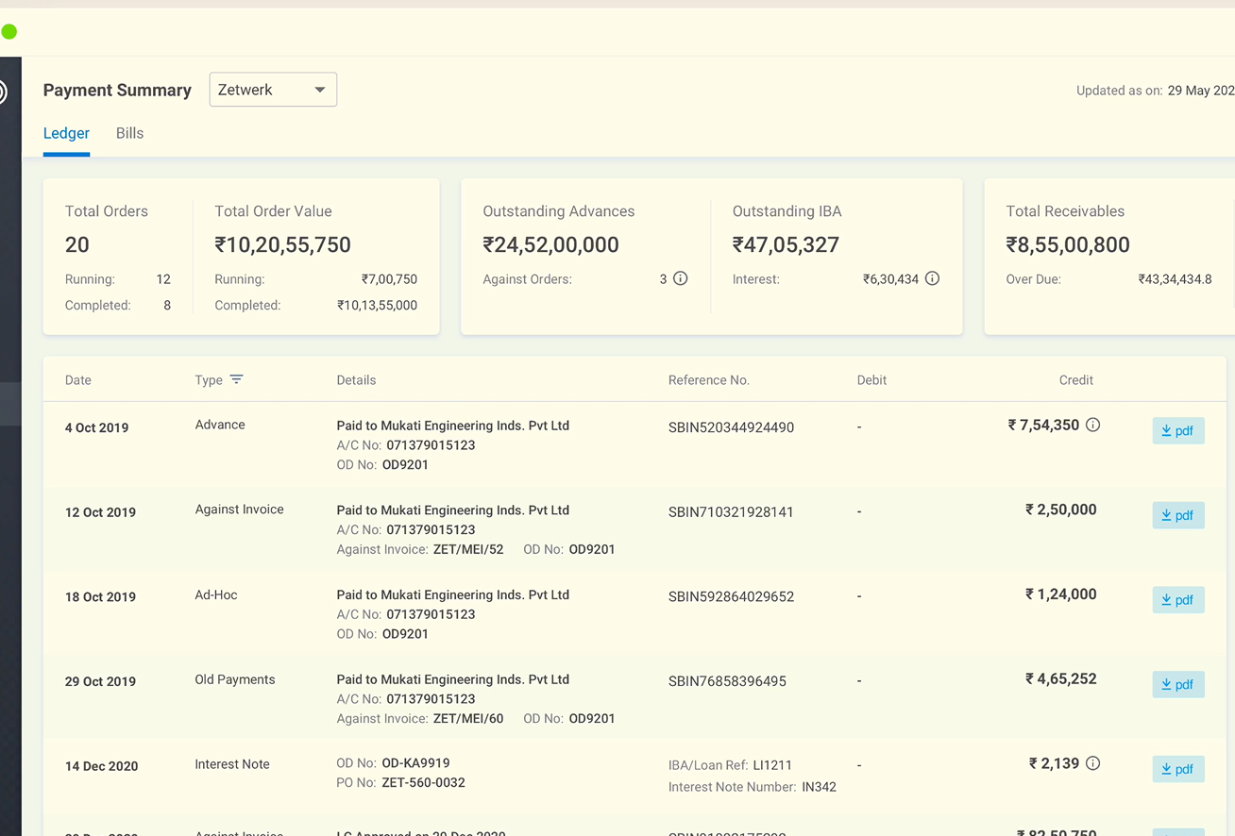Switch to the Bills tab
This screenshot has height=836, width=1235.
tap(129, 133)
